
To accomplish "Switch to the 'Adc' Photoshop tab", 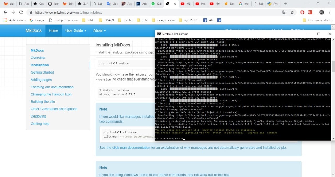I will 142,4.
